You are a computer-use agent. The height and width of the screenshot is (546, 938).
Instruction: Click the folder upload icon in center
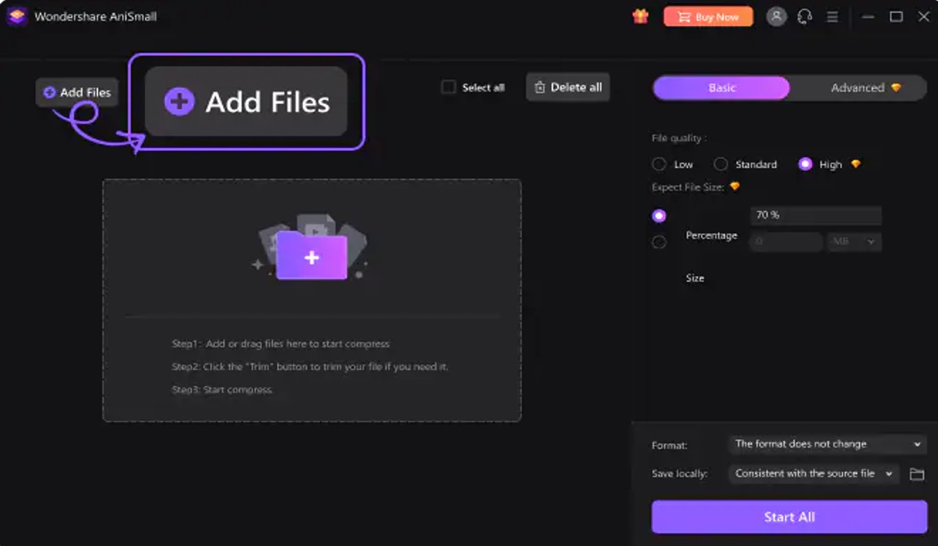[313, 256]
